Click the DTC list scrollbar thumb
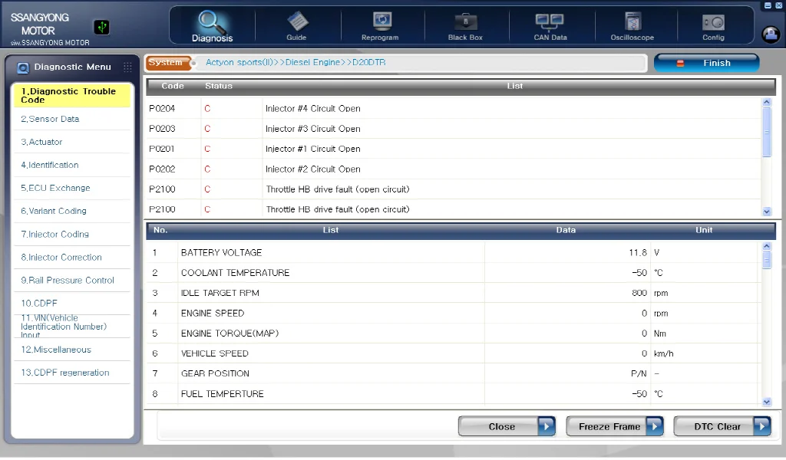Image resolution: width=786 pixels, height=460 pixels. 767,132
